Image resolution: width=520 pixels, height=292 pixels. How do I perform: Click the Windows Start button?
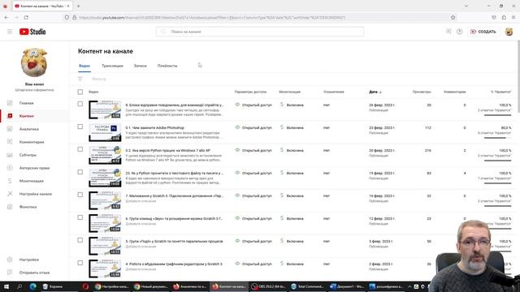(x=6, y=286)
